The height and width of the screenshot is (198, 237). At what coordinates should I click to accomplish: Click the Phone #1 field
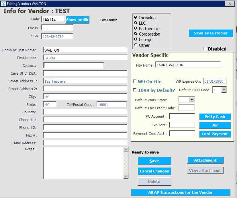tap(85, 120)
